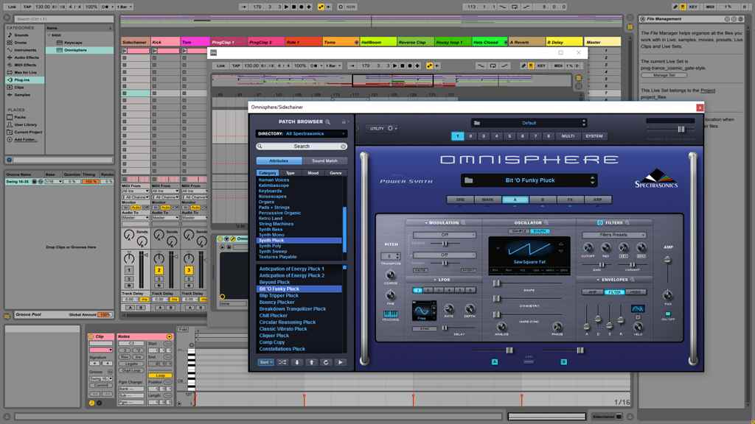Click Record in Live's top transport
The width and height of the screenshot is (755, 424).
coord(302,7)
